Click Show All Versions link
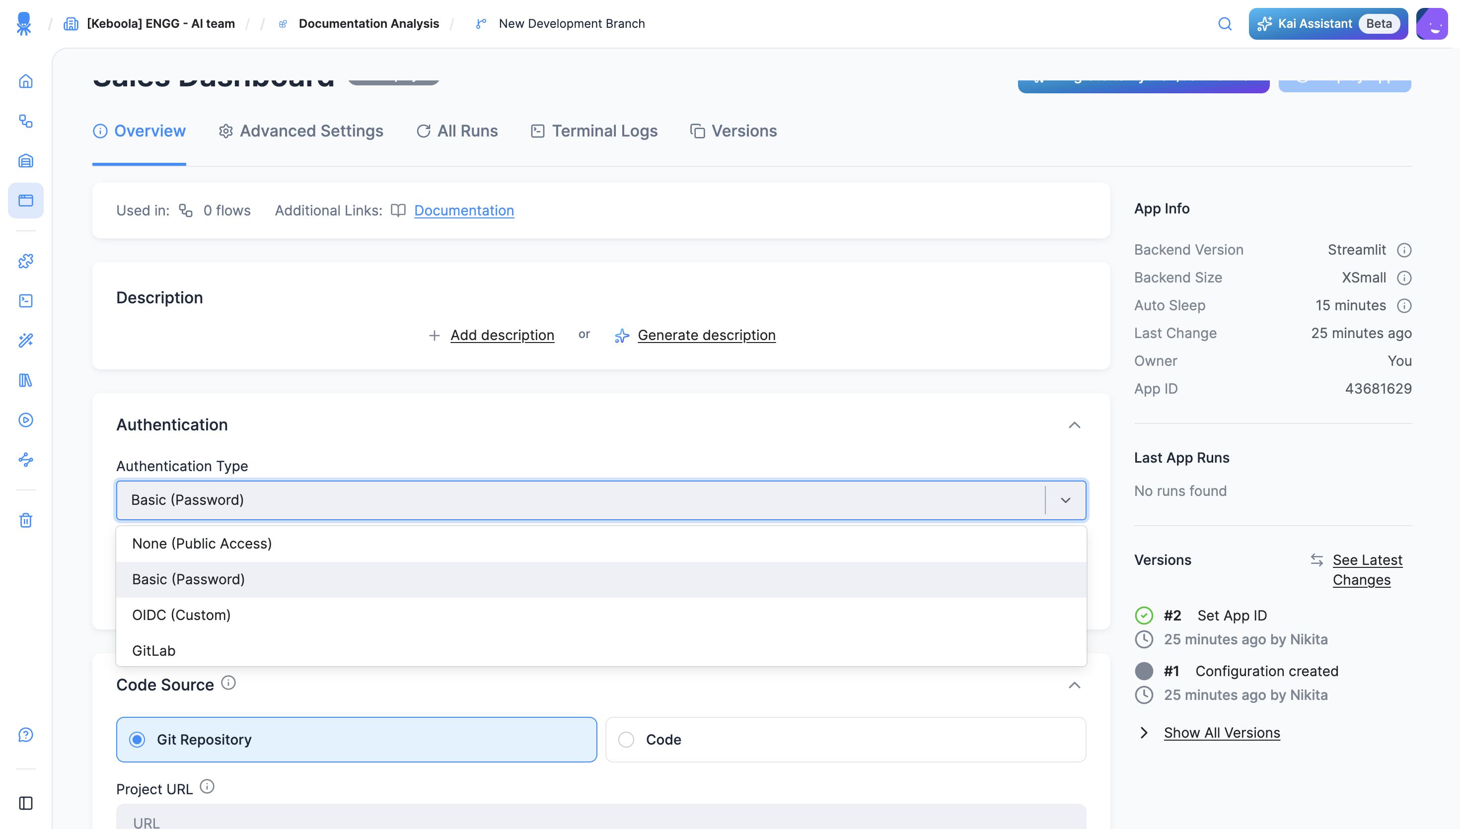 (1222, 733)
